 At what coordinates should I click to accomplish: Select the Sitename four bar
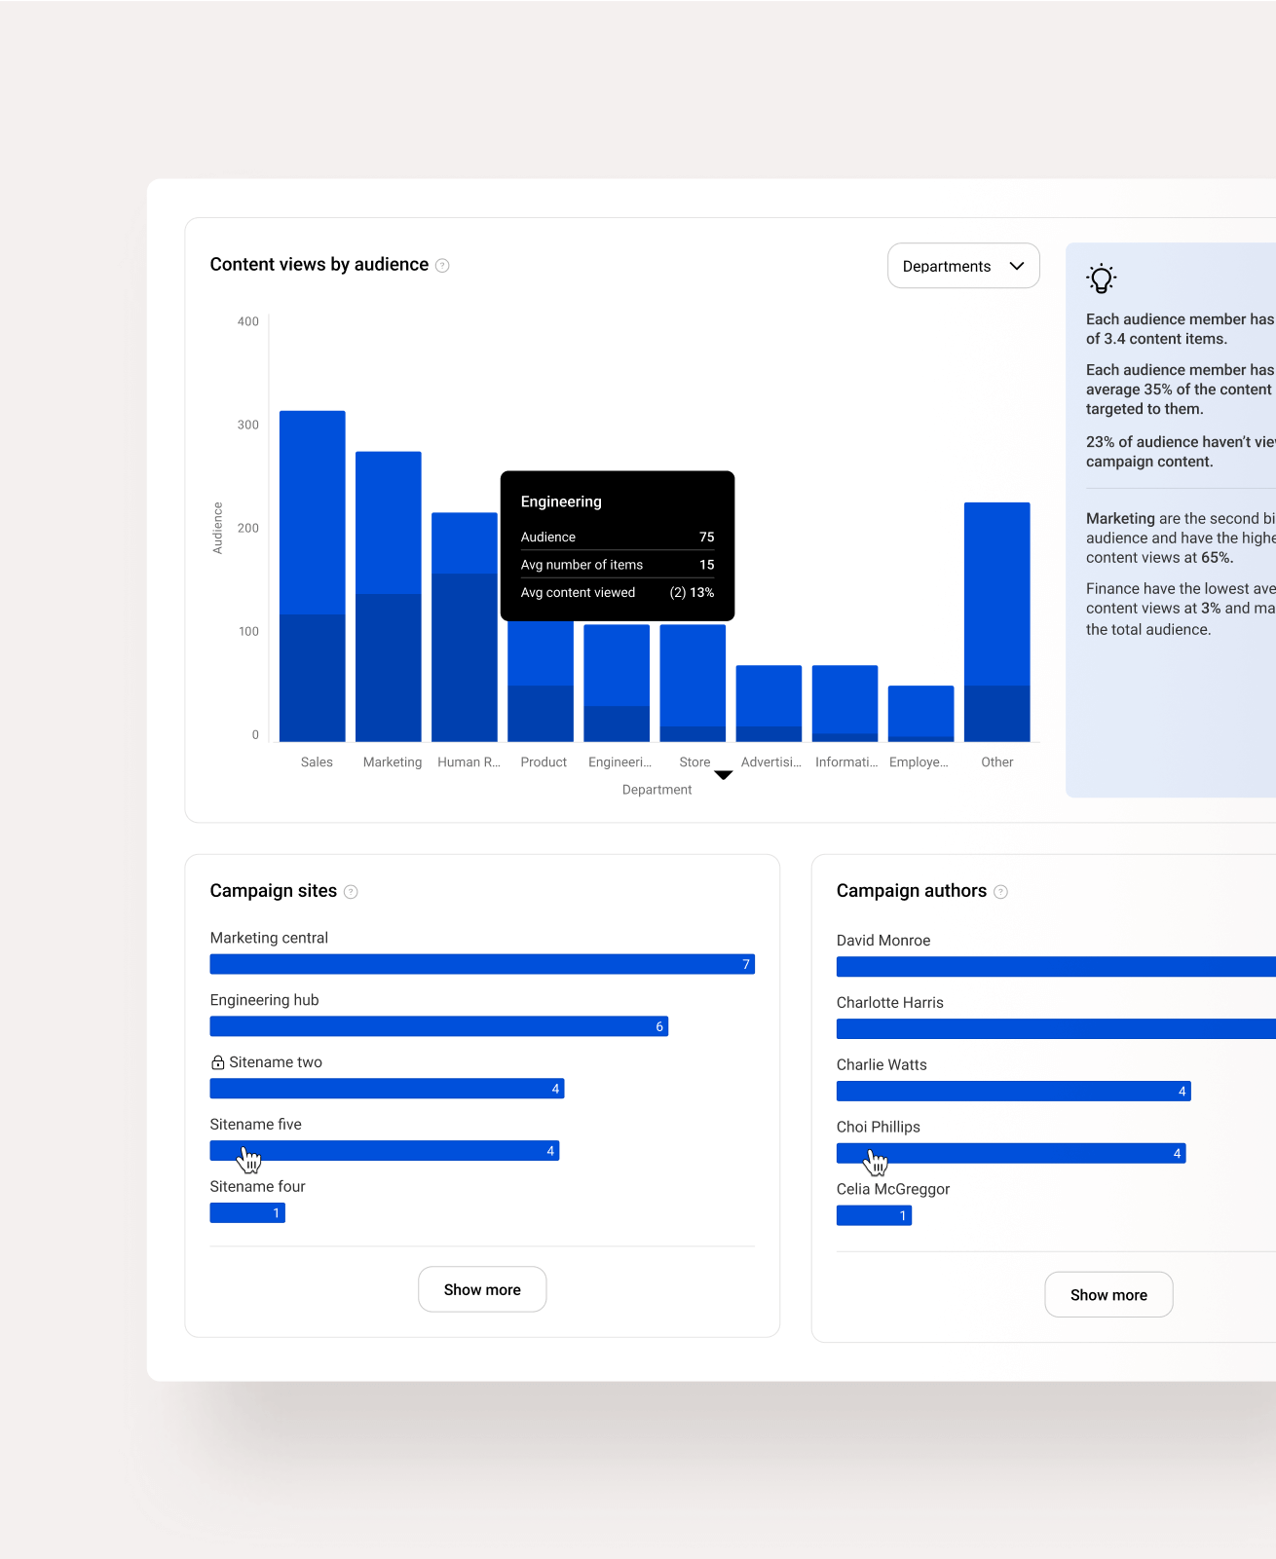247,1213
